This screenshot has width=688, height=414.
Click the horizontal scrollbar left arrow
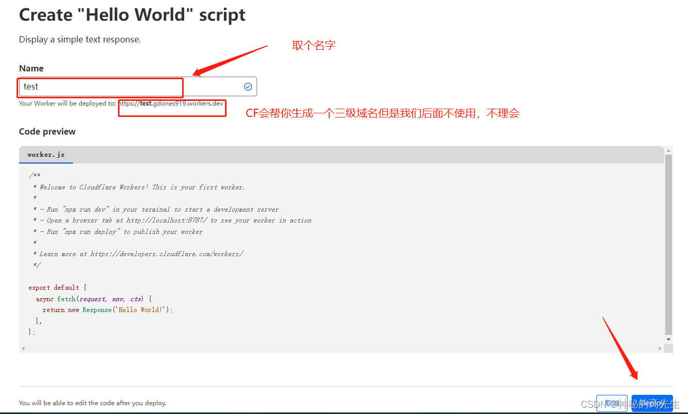[23, 348]
